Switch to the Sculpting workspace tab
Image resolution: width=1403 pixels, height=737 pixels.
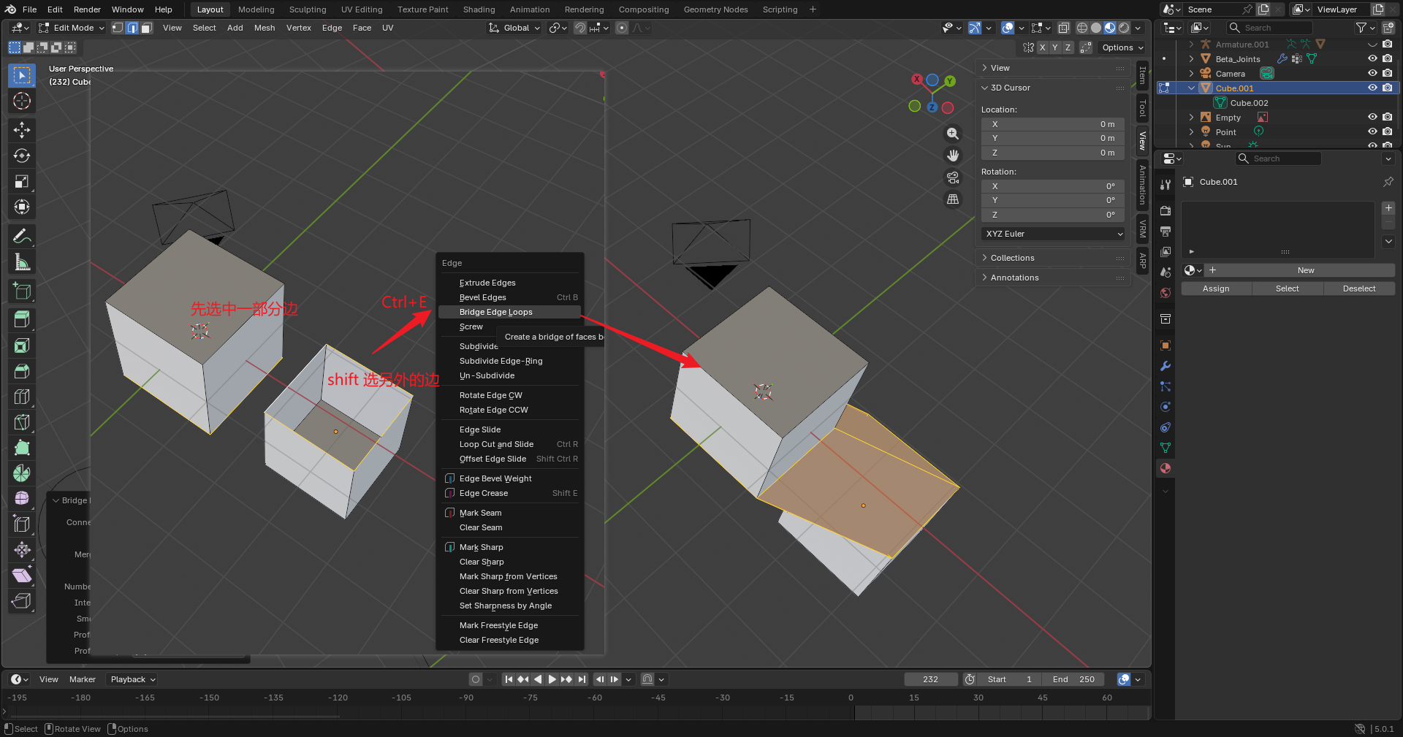(x=308, y=9)
